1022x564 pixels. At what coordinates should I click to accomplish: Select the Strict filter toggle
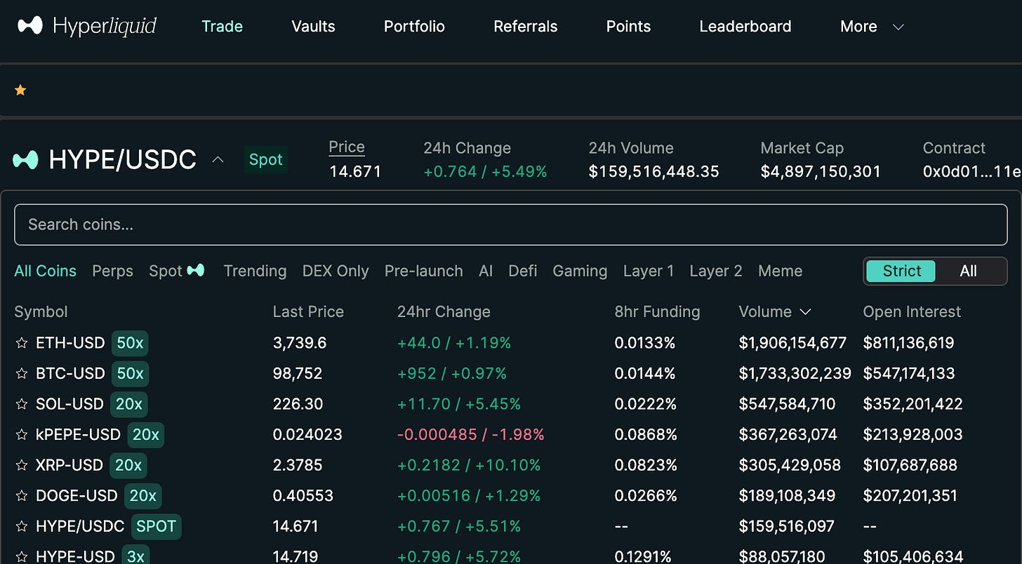coord(901,271)
